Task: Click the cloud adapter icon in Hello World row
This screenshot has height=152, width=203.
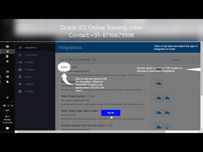Action: (159, 84)
